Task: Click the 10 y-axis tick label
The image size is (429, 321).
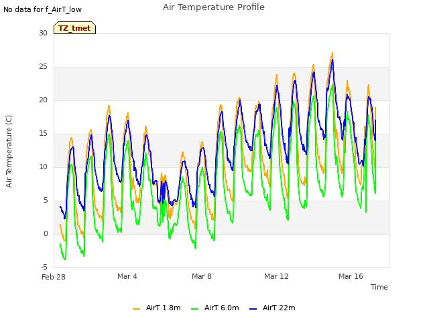Action: [x=43, y=167]
